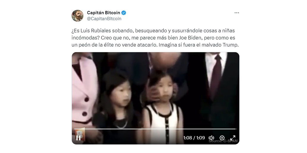Image resolution: width=307 pixels, height=153 pixels.
Task: Open video settings gear icon
Action: [222, 138]
